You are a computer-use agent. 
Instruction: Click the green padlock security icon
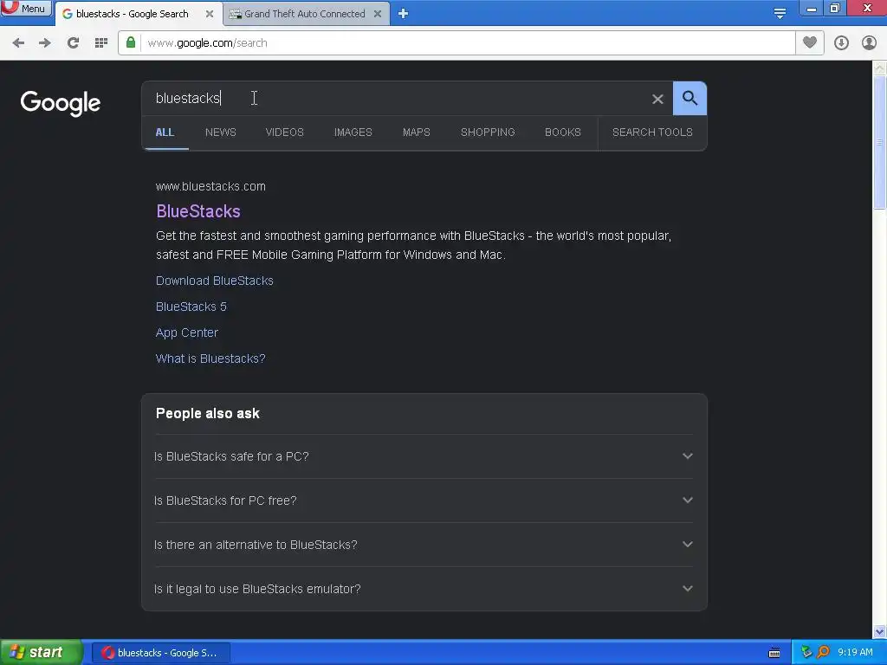(131, 43)
